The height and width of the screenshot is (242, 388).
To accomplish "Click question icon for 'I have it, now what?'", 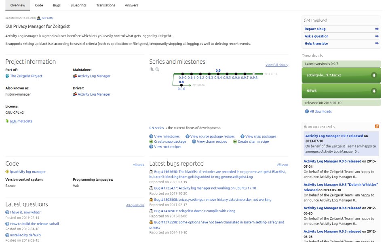I will point(7,212).
